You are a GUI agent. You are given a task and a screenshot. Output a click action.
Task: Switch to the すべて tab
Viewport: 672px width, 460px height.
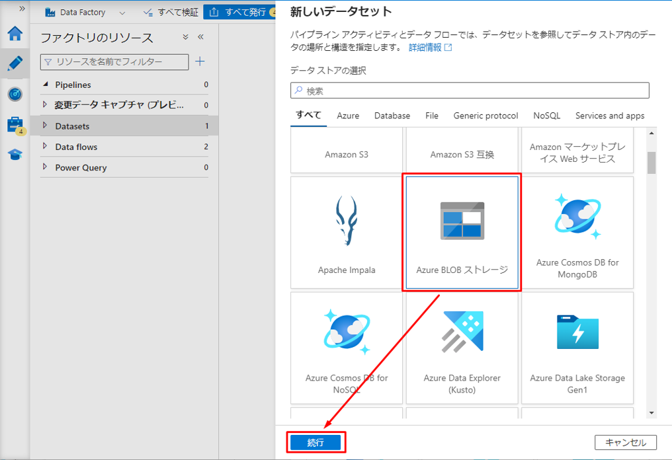[x=309, y=115]
